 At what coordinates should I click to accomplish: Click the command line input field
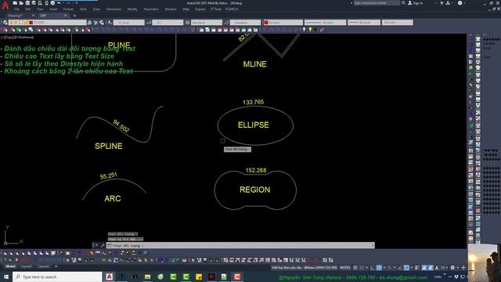240,245
